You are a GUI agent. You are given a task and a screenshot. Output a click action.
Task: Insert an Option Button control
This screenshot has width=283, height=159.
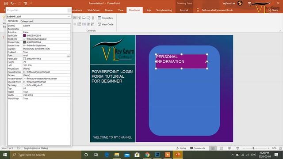pos(75,24)
